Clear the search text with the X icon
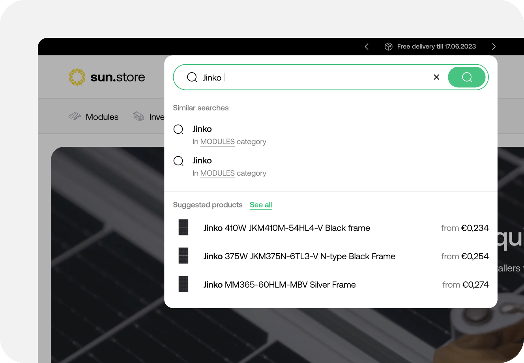Image resolution: width=524 pixels, height=363 pixels. pos(436,77)
